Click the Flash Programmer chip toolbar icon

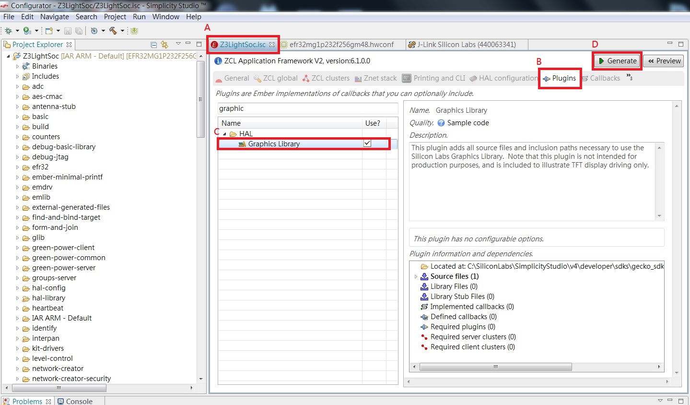[x=134, y=31]
